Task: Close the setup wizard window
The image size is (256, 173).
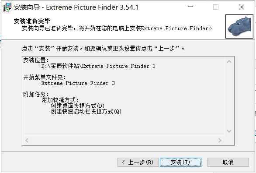Action: click(x=241, y=7)
